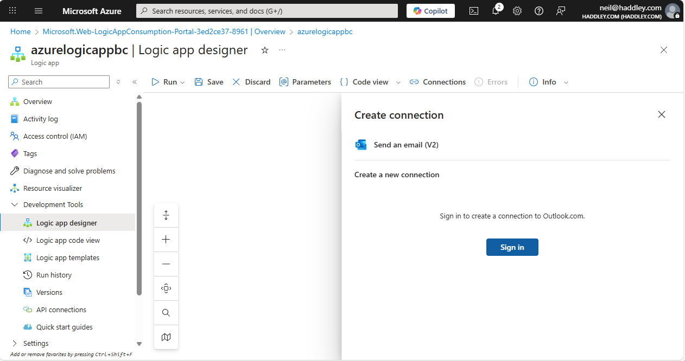The height and width of the screenshot is (361, 685).
Task: Open the portal settings gear icon
Action: [517, 11]
